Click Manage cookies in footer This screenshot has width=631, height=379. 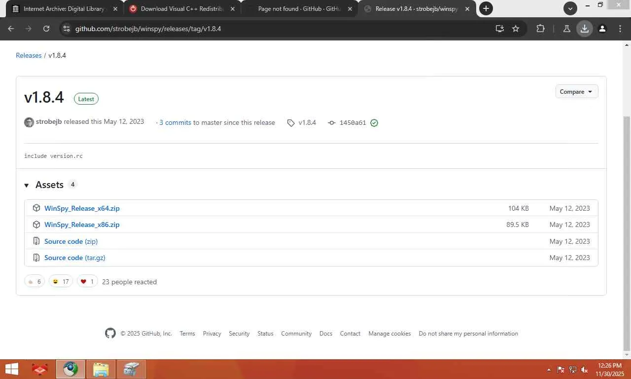click(x=389, y=334)
